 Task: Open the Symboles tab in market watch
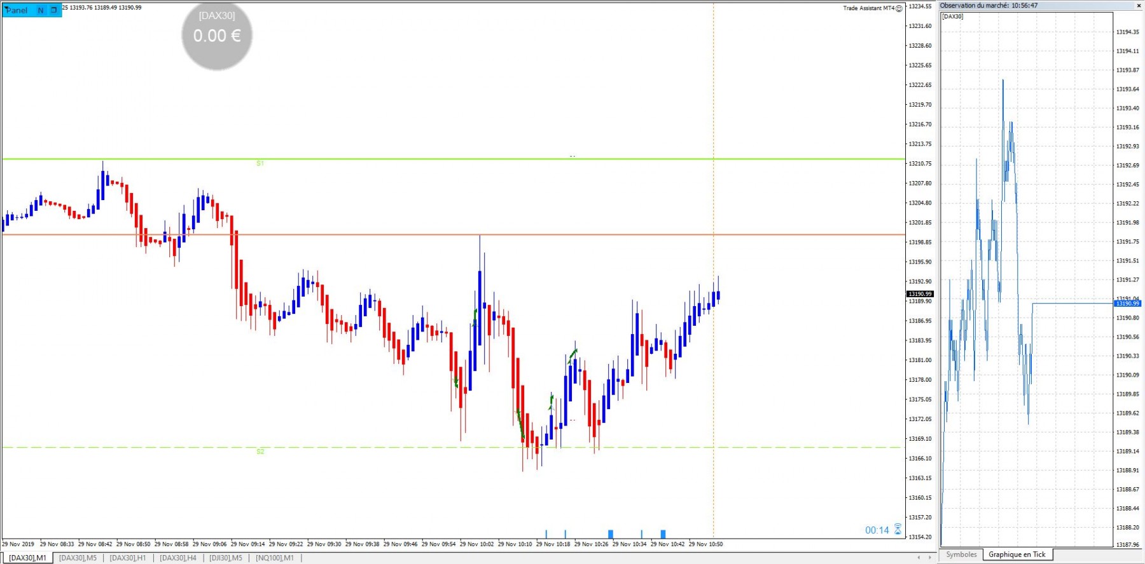click(x=961, y=554)
